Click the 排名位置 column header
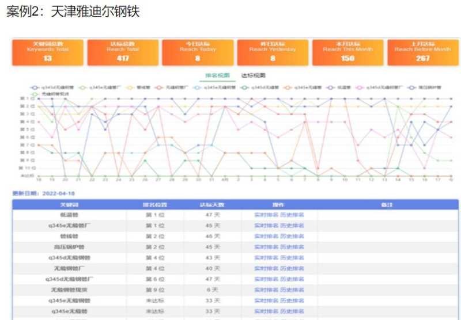This screenshot has height=320, width=461. pos(155,205)
